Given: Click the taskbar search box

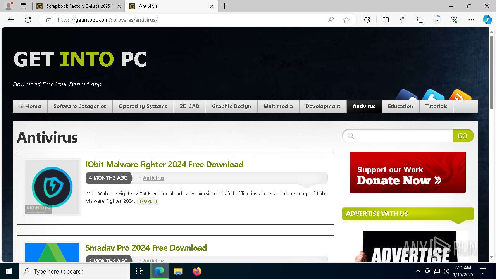Looking at the screenshot, I should (x=74, y=271).
